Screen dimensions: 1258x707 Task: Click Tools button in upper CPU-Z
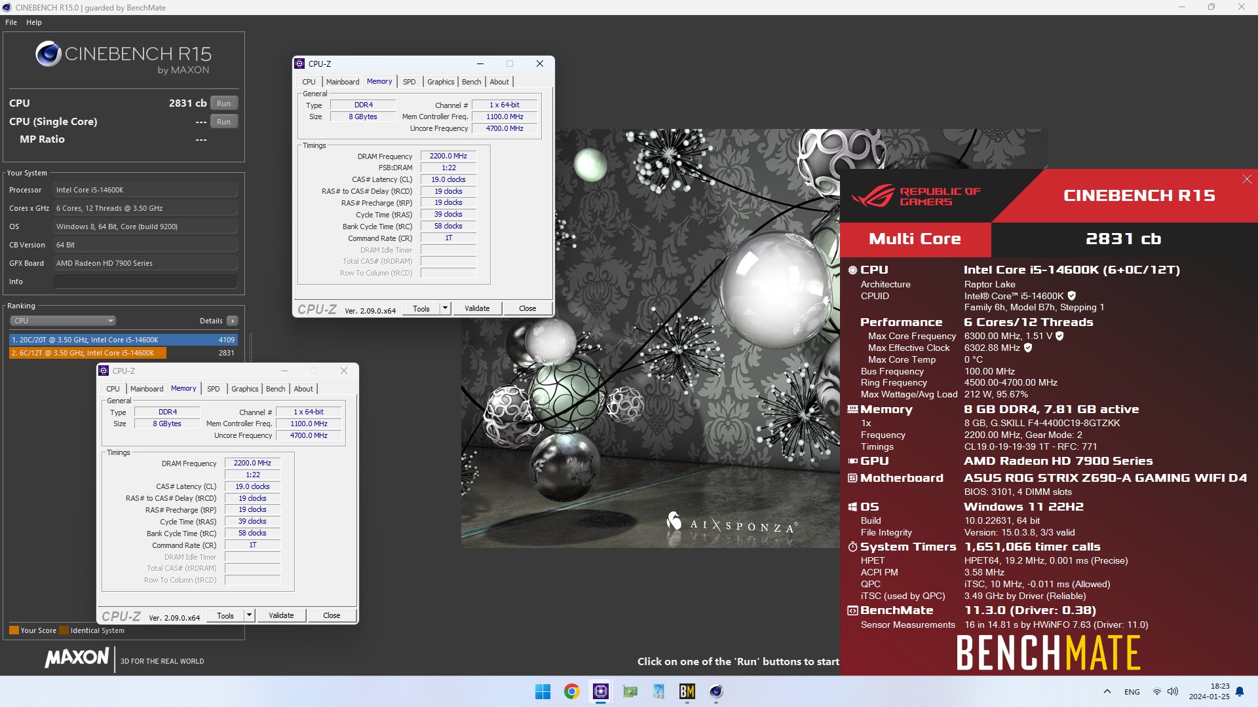coord(421,308)
